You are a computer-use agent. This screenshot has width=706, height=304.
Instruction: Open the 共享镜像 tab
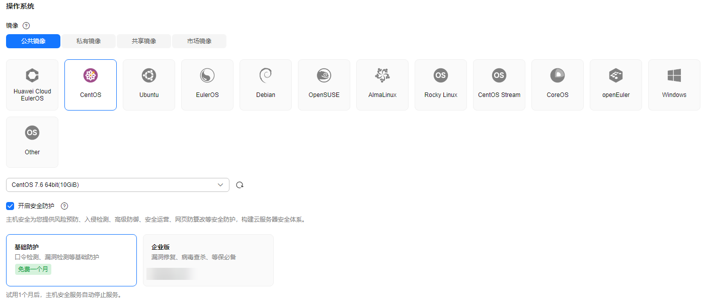(144, 41)
